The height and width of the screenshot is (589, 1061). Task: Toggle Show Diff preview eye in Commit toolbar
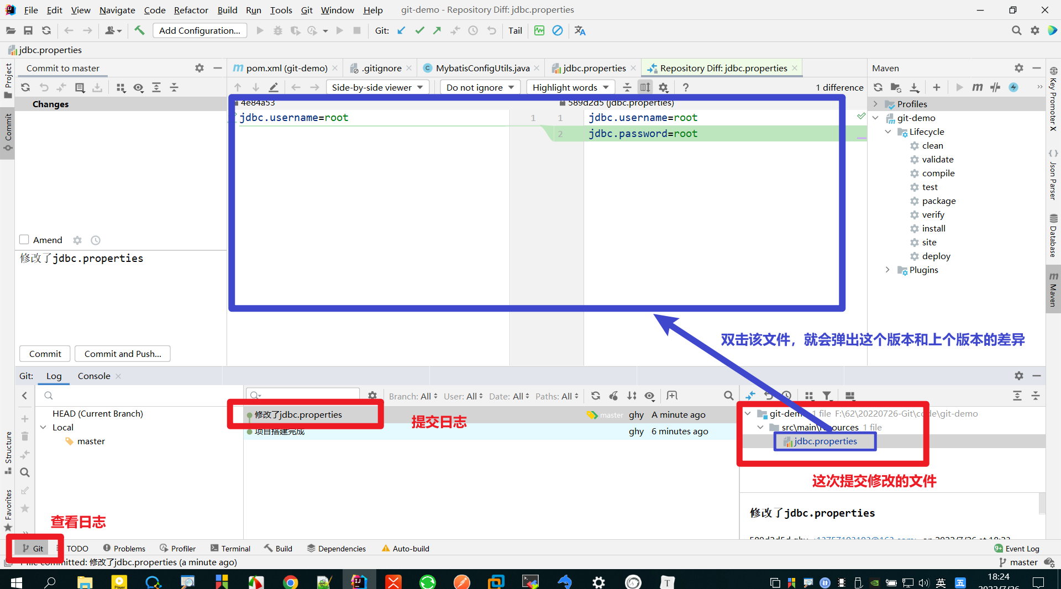pyautogui.click(x=139, y=88)
